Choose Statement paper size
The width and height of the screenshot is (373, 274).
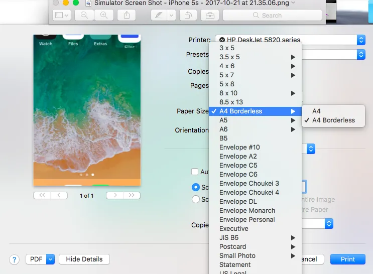255,265
